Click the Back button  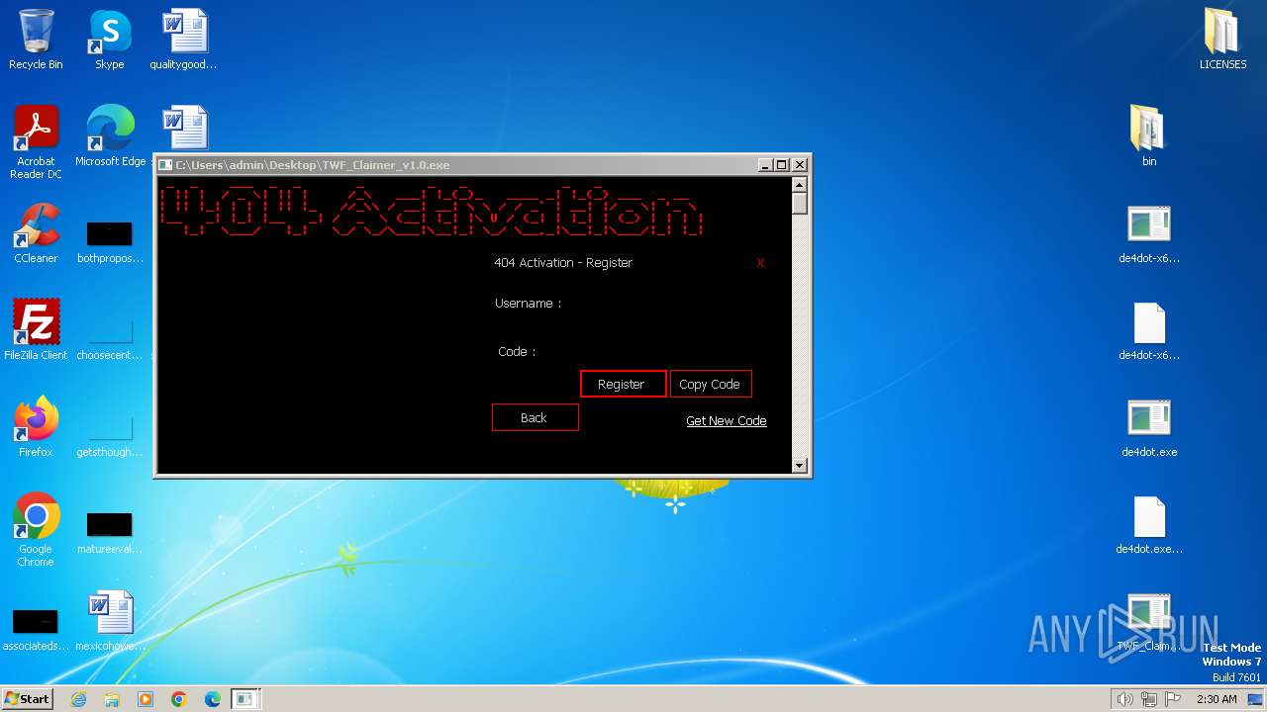(535, 417)
